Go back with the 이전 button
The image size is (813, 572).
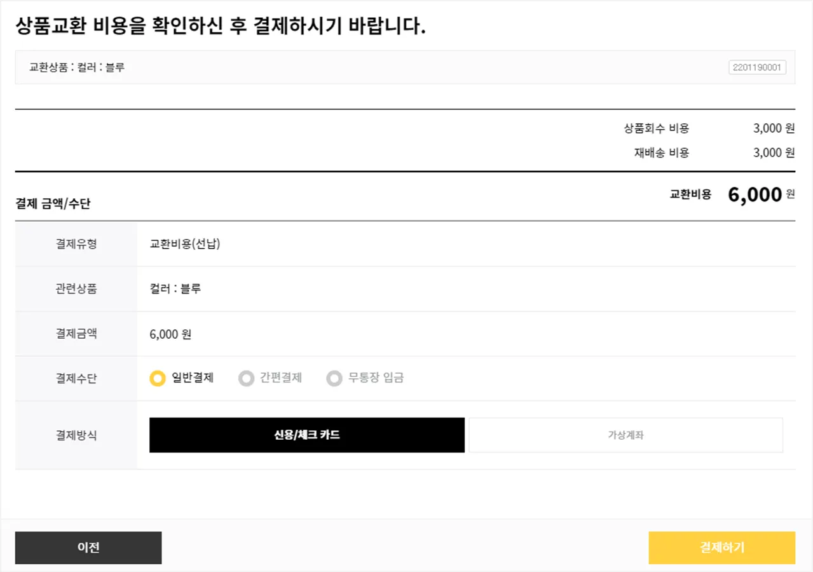click(x=88, y=548)
